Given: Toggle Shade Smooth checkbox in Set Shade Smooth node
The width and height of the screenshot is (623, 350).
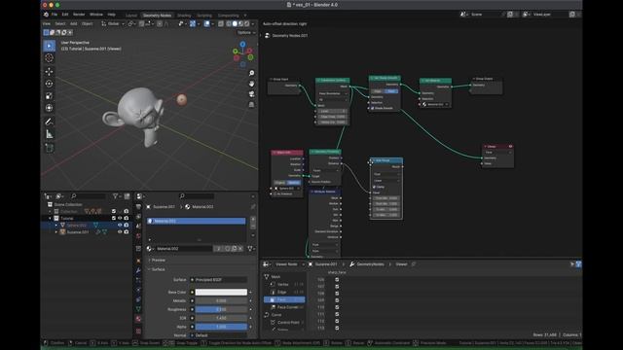Looking at the screenshot, I should pyautogui.click(x=373, y=108).
